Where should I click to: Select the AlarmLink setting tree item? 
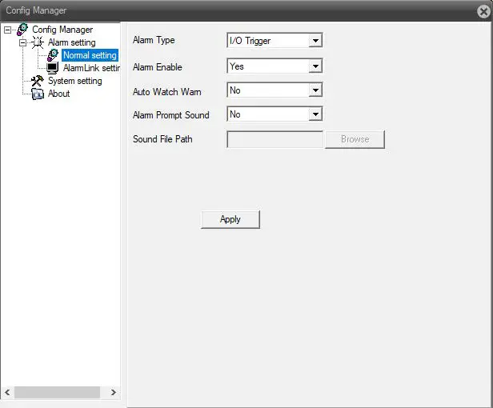pos(91,68)
